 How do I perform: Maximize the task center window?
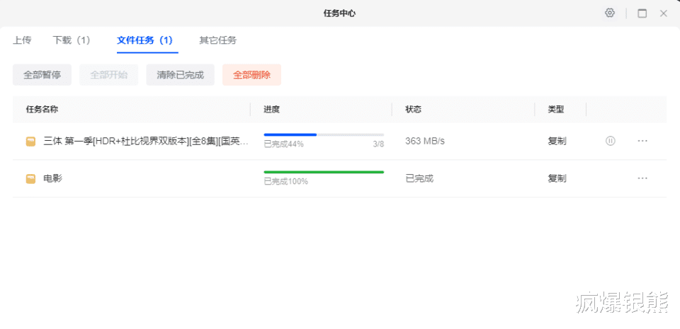(642, 13)
